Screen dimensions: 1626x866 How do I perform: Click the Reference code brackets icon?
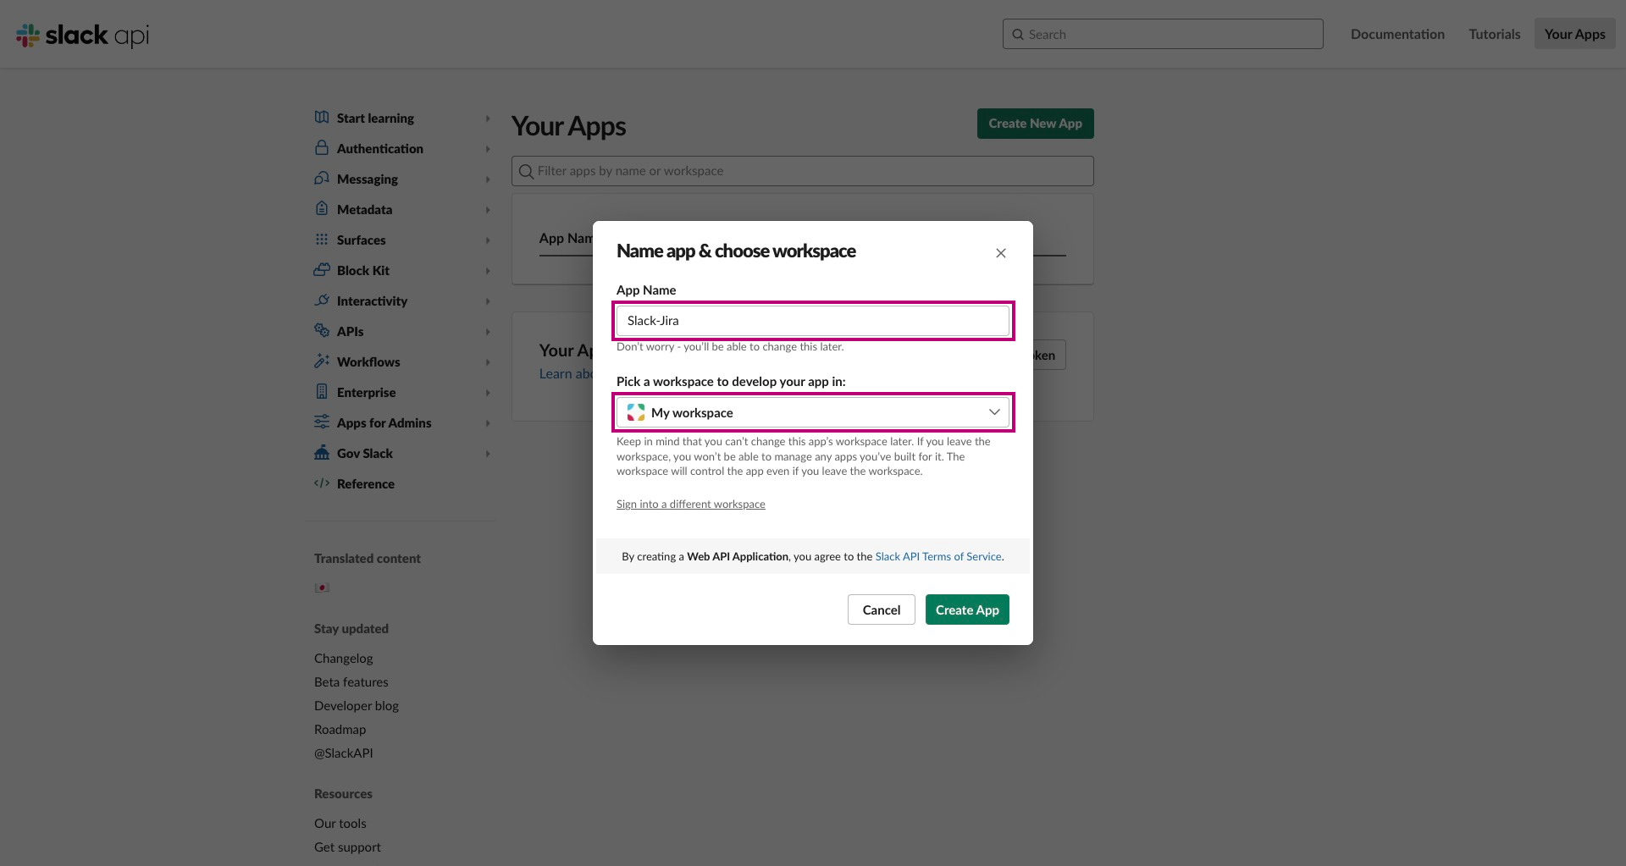tap(322, 483)
